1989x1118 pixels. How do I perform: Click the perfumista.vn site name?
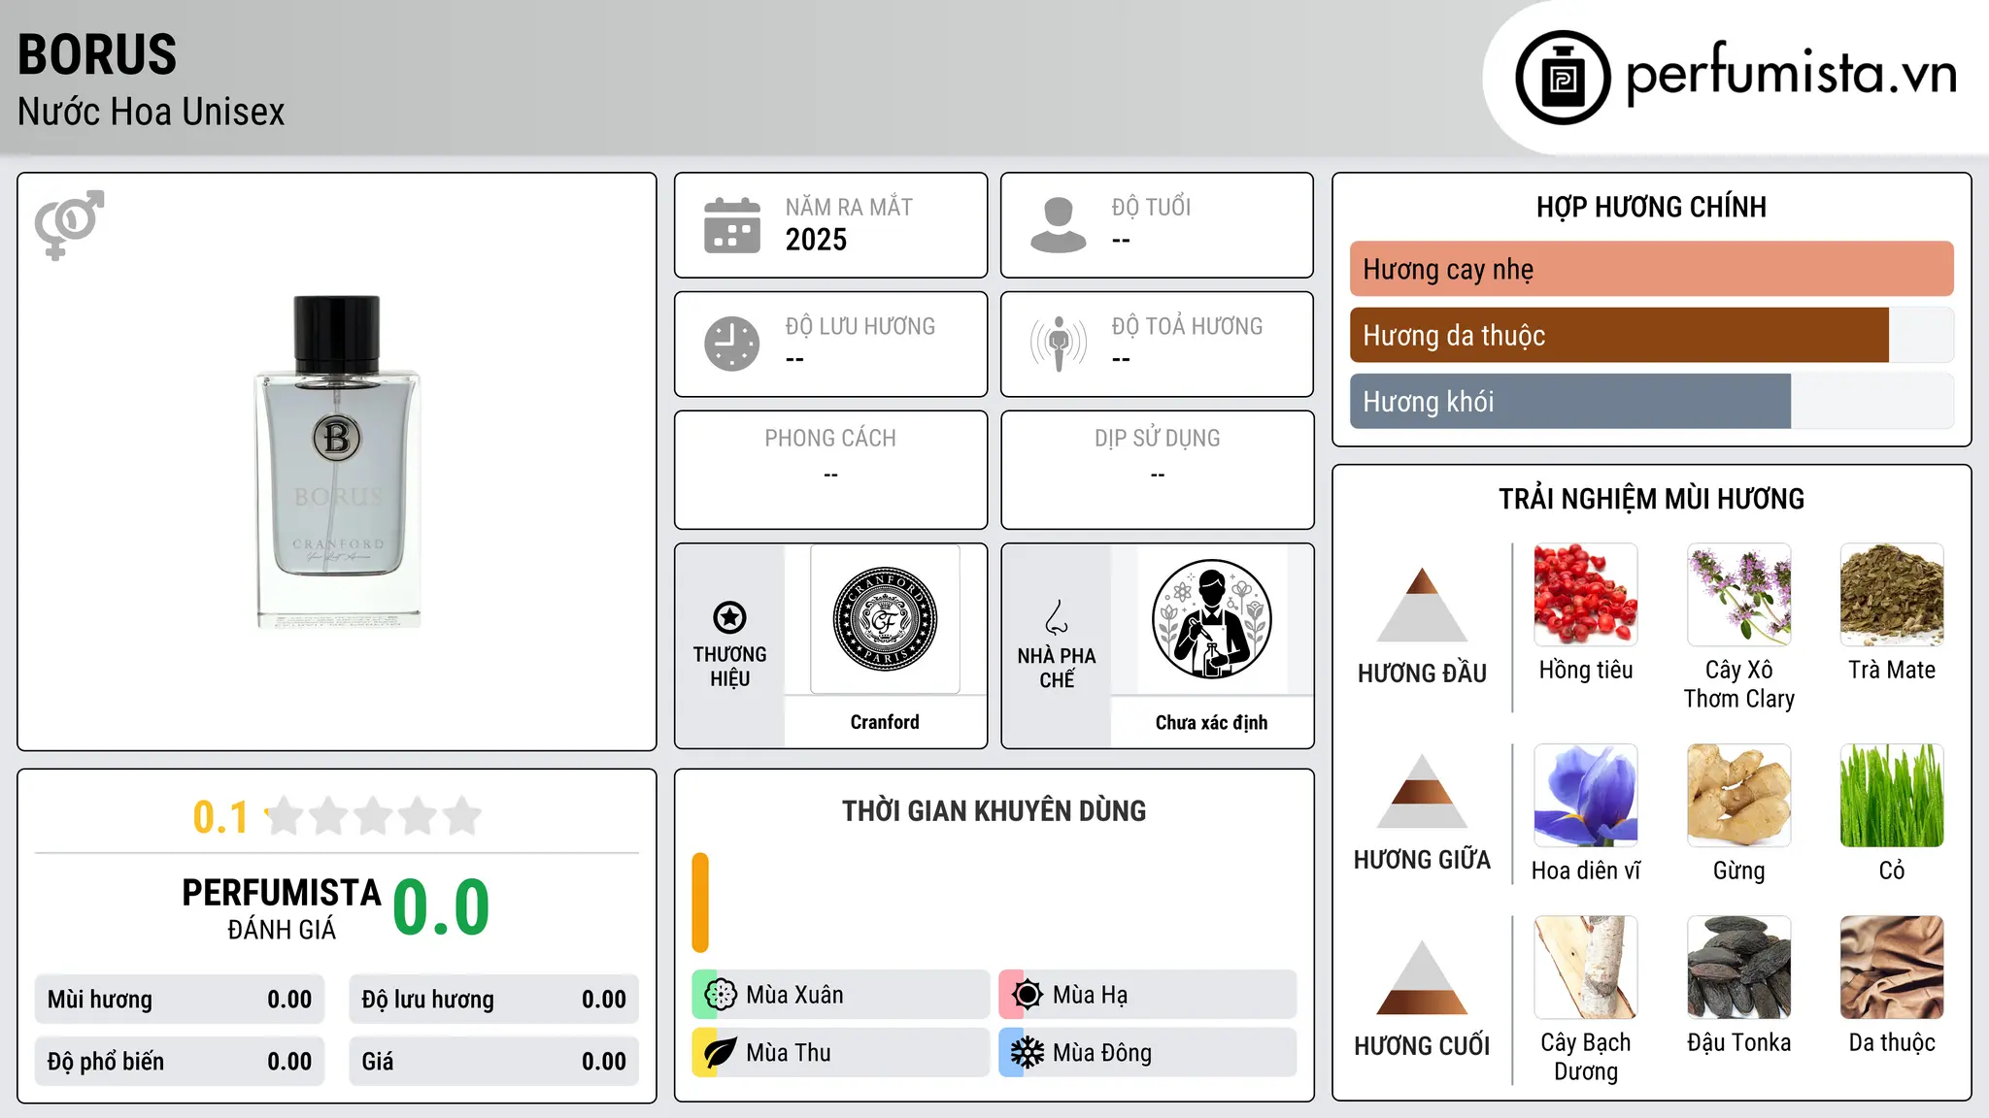(x=1791, y=75)
